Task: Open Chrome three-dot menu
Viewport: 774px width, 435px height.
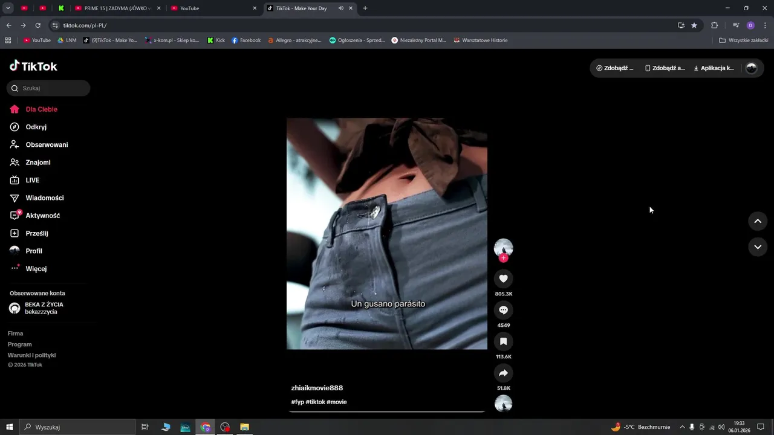Action: pos(765,25)
